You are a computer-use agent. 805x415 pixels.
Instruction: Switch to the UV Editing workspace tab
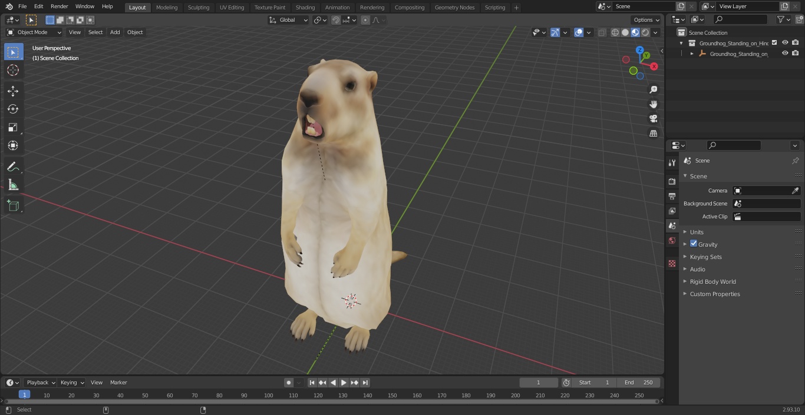(232, 7)
